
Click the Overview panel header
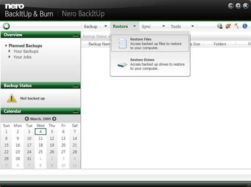click(x=41, y=35)
